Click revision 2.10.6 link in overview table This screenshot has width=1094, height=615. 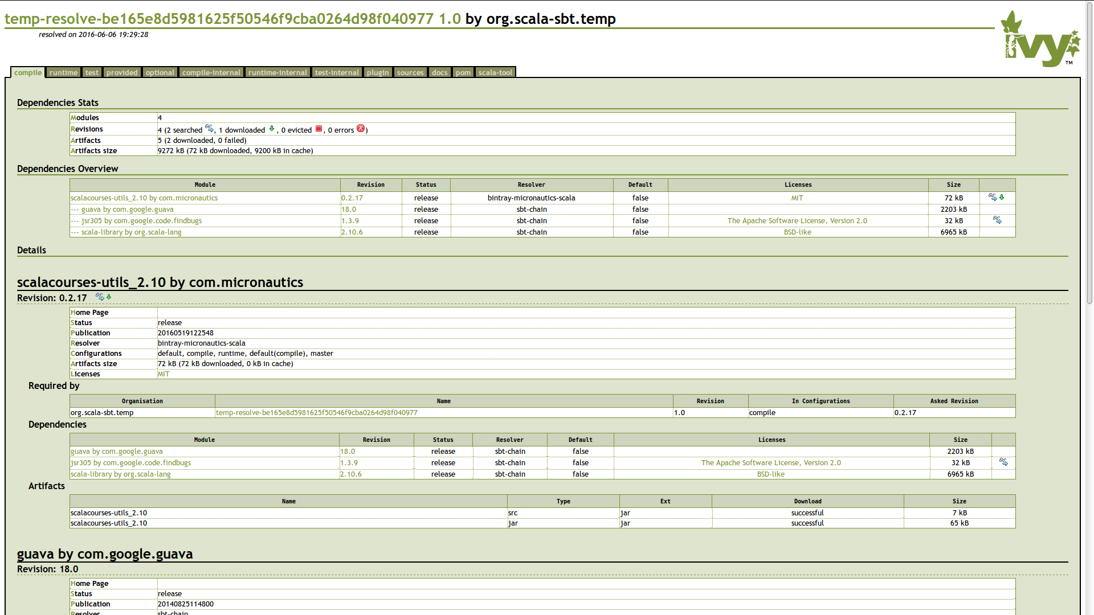click(352, 232)
